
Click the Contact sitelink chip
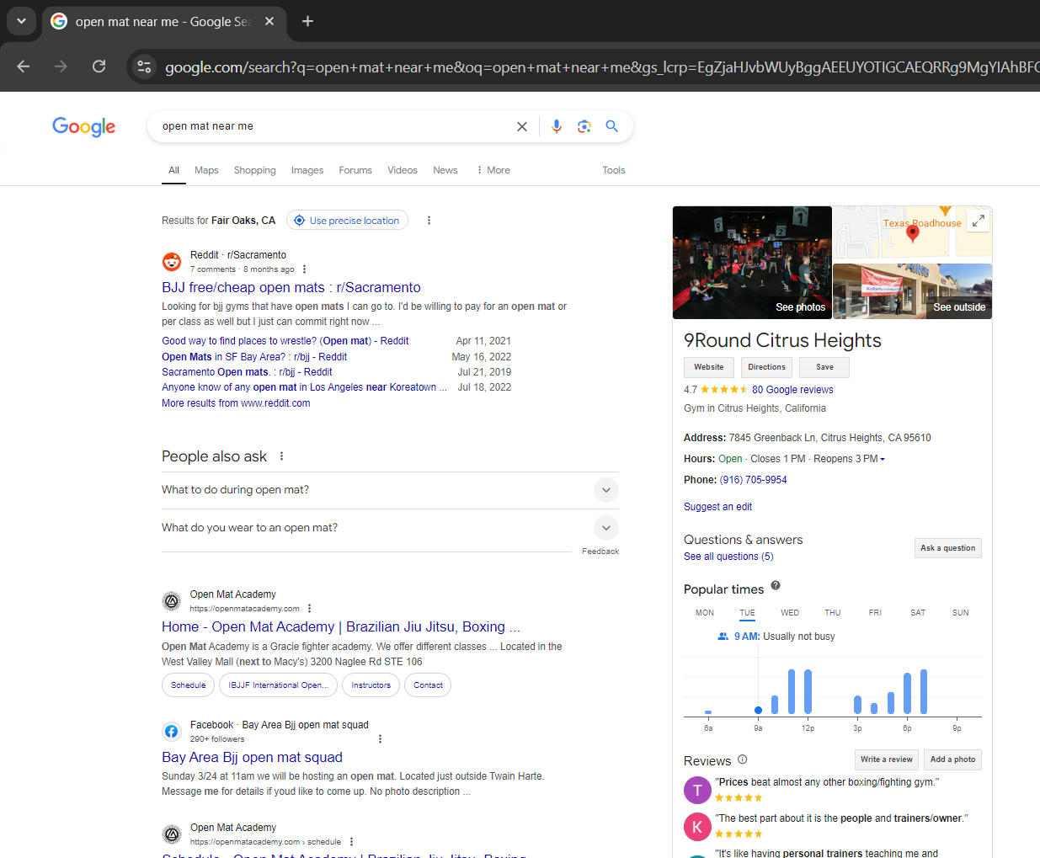pyautogui.click(x=428, y=685)
